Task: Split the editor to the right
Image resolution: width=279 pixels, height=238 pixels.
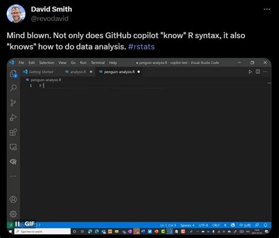Action: pos(258,72)
